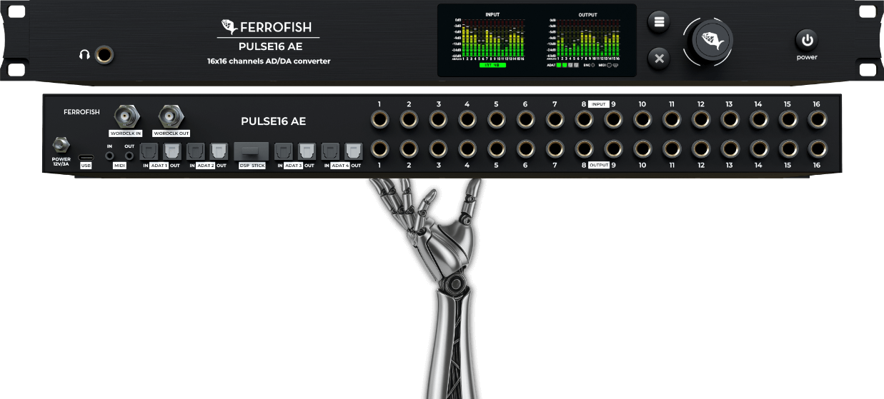Click the MIDI OUT jack
This screenshot has width=884, height=399.
pos(129,153)
